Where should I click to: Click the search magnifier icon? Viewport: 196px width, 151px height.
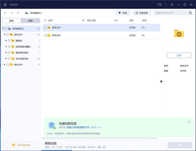pyautogui.click(x=190, y=13)
